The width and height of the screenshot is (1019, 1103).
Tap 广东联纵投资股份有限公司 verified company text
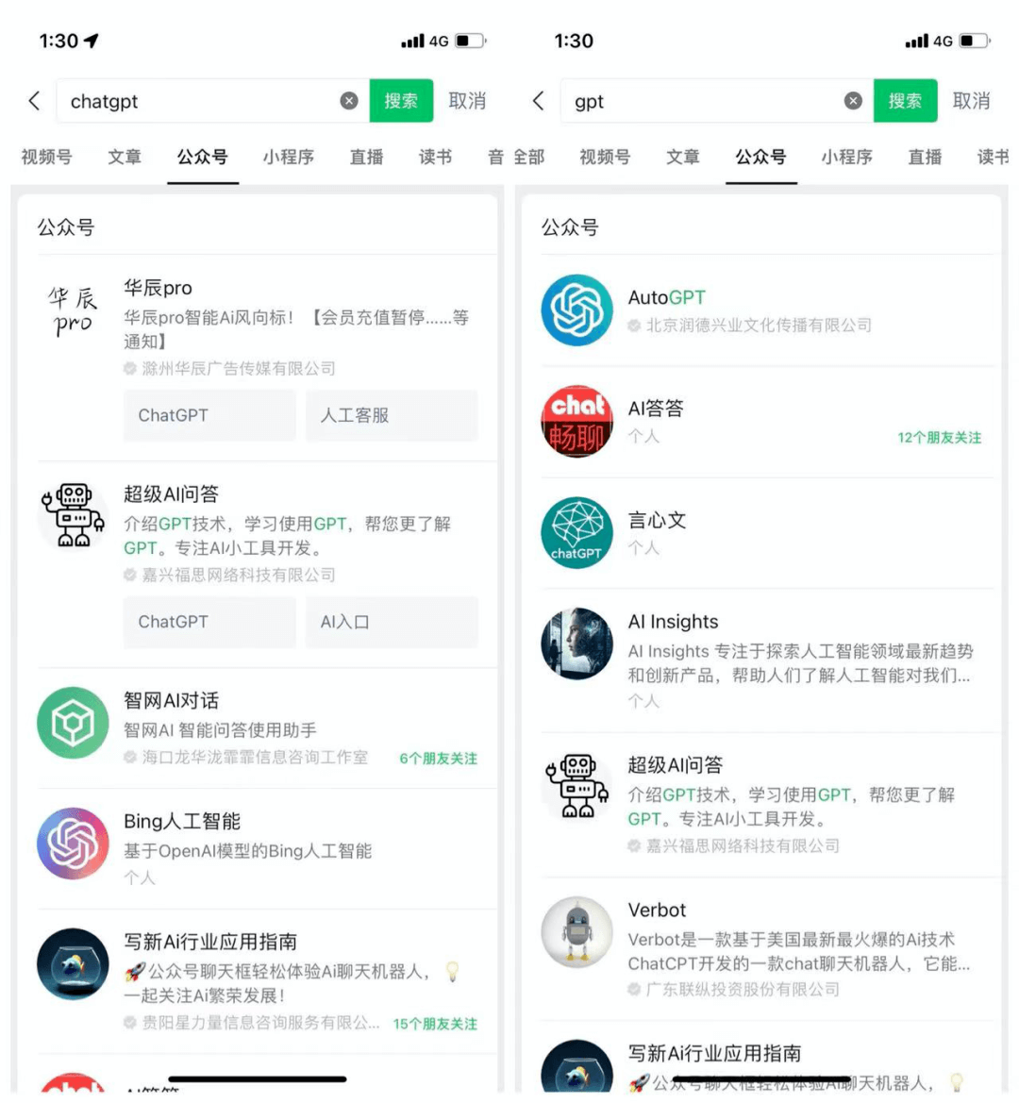[x=743, y=989]
